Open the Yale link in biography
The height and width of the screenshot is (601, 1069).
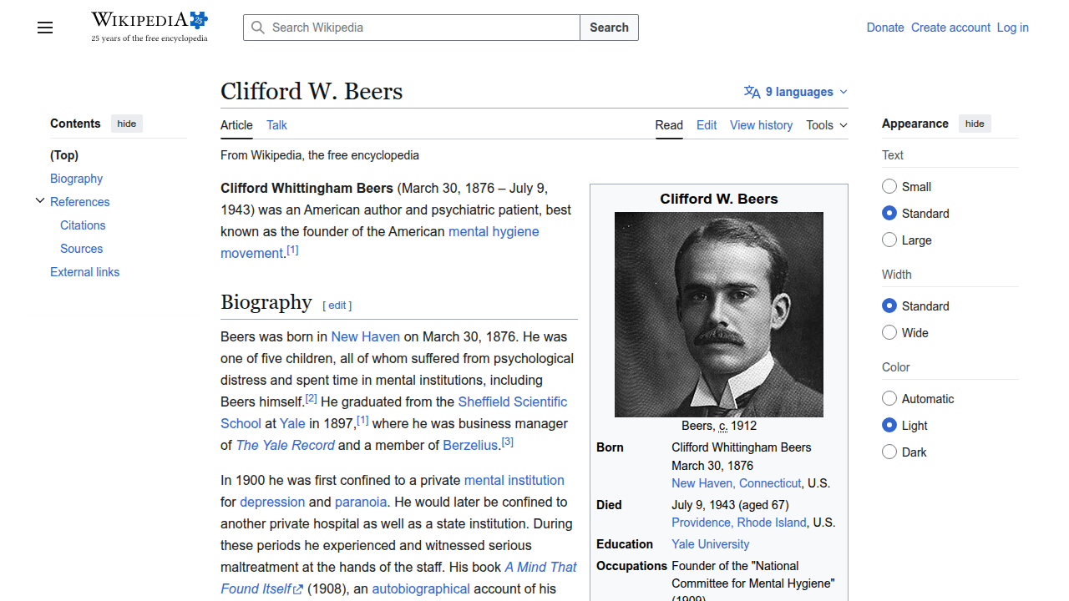[x=292, y=423]
